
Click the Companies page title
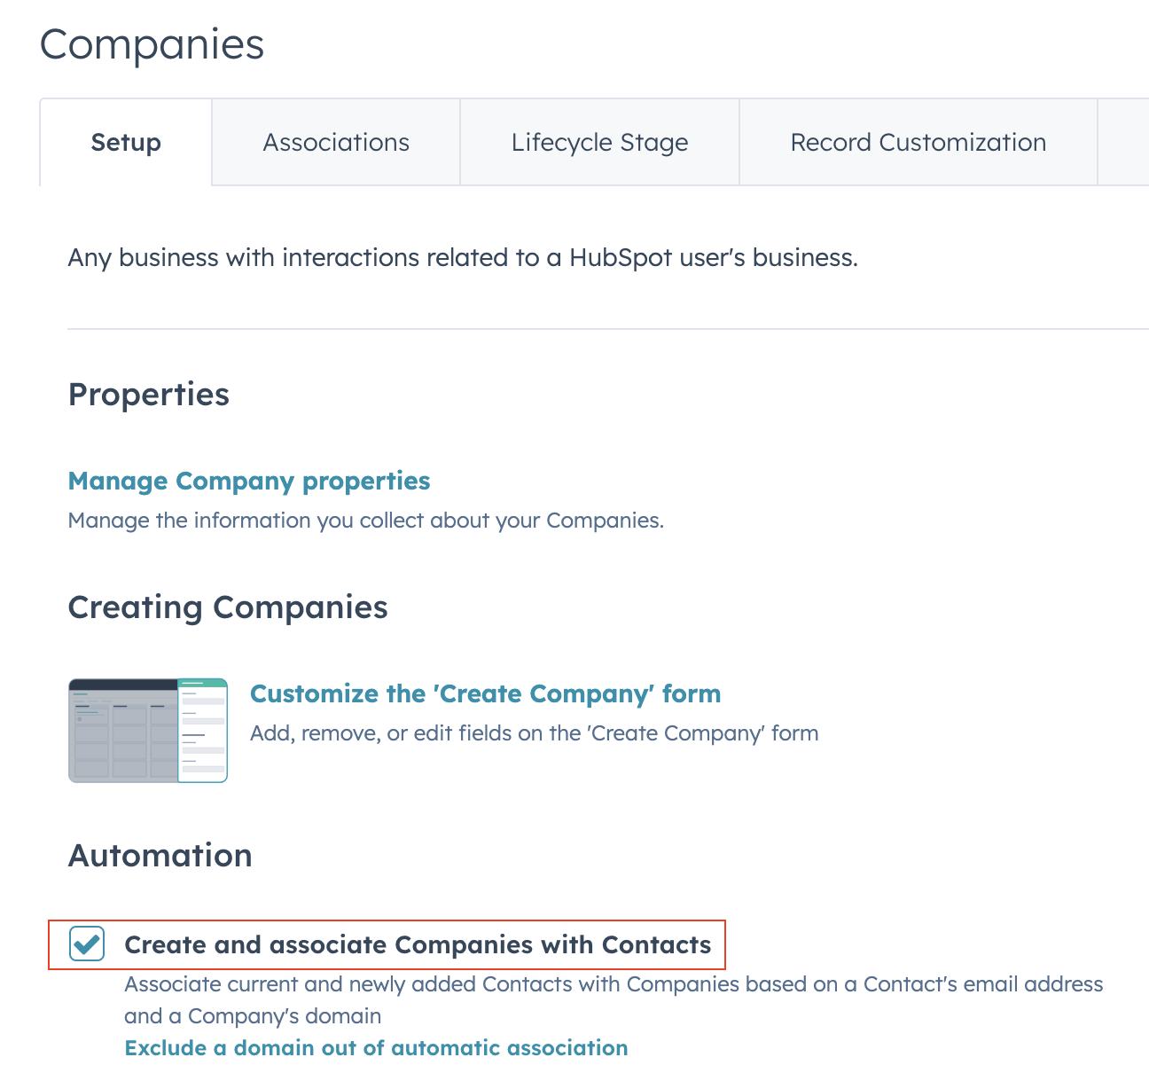[x=152, y=44]
